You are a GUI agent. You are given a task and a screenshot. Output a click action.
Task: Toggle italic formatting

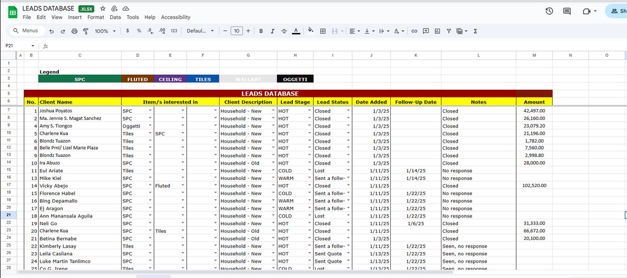272,31
